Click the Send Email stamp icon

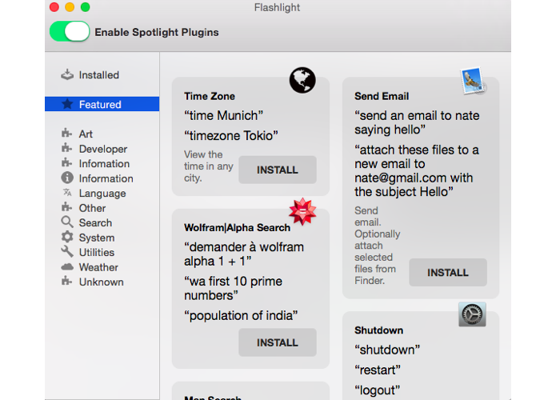[473, 81]
